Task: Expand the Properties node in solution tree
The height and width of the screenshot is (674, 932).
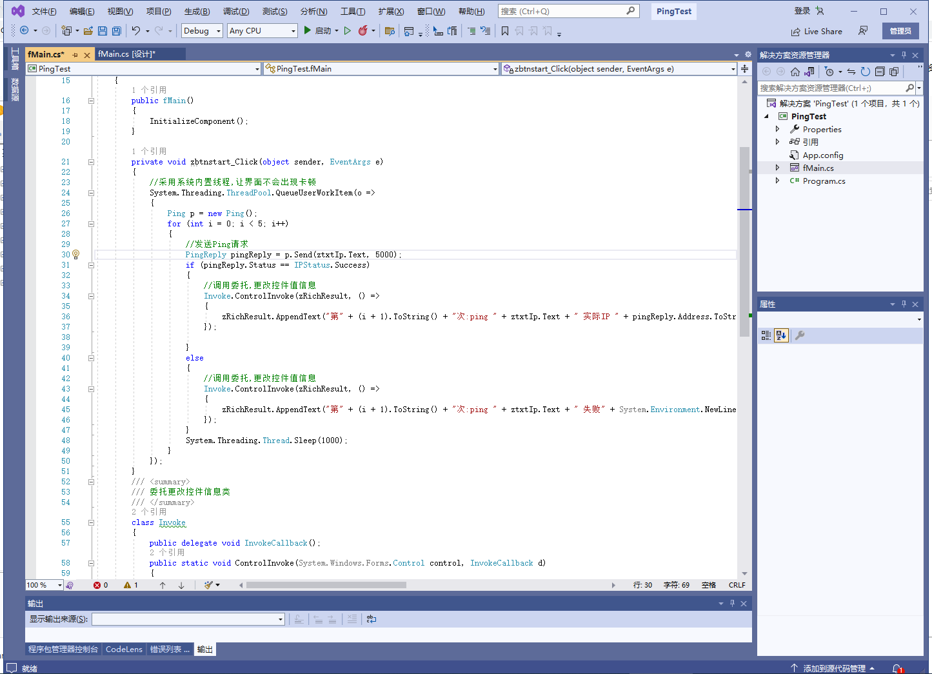Action: coord(777,129)
